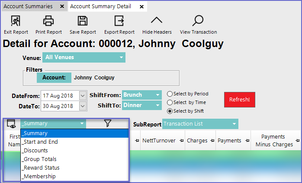Open the SubReport Transaction List dropdown
This screenshot has height=183, width=302.
point(234,124)
